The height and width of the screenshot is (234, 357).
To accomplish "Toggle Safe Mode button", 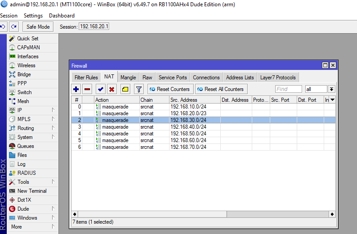I will pyautogui.click(x=38, y=27).
